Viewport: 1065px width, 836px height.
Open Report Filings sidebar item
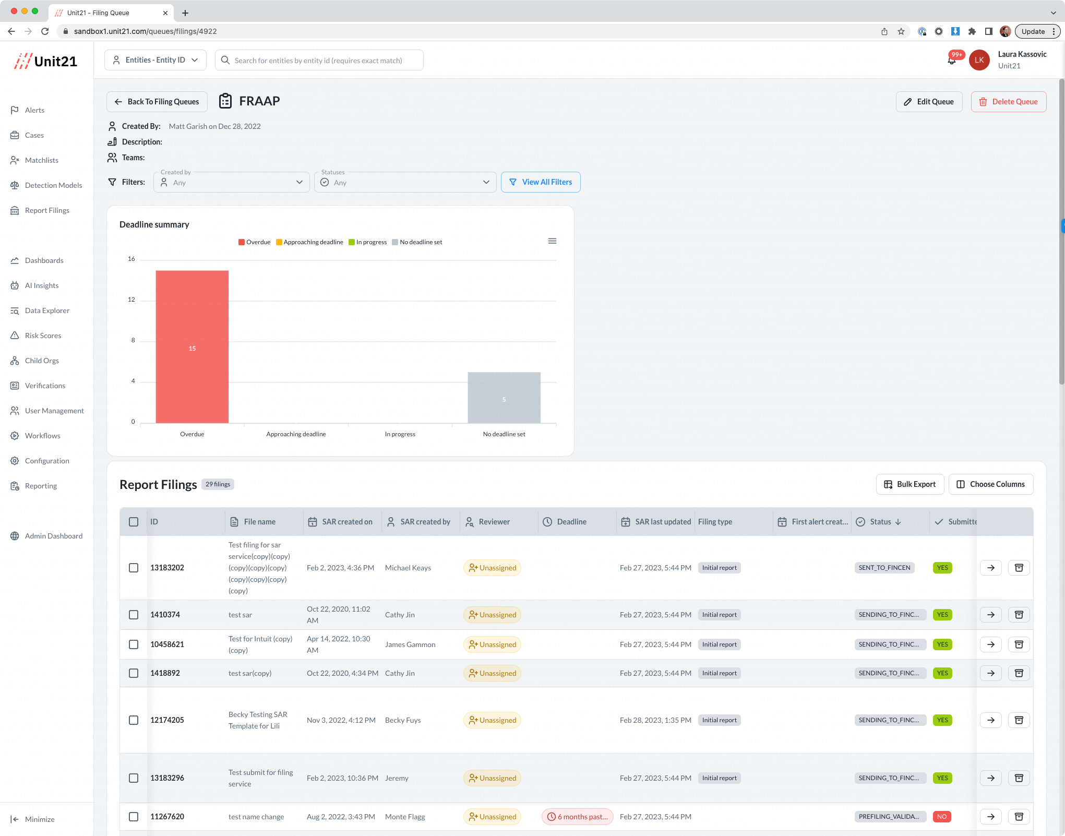(47, 210)
